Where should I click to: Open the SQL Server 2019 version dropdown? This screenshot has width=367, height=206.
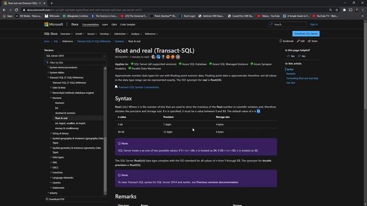(x=75, y=56)
